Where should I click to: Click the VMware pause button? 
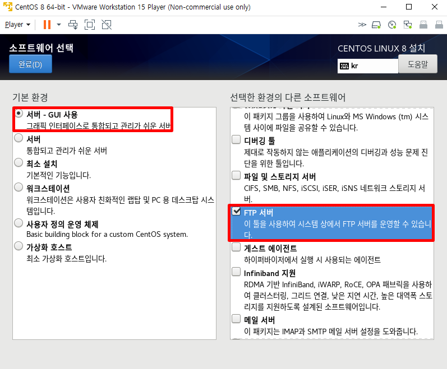(x=47, y=25)
